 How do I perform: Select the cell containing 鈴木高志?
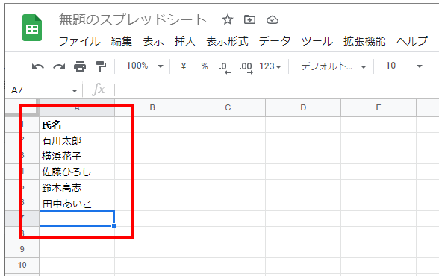coord(77,187)
